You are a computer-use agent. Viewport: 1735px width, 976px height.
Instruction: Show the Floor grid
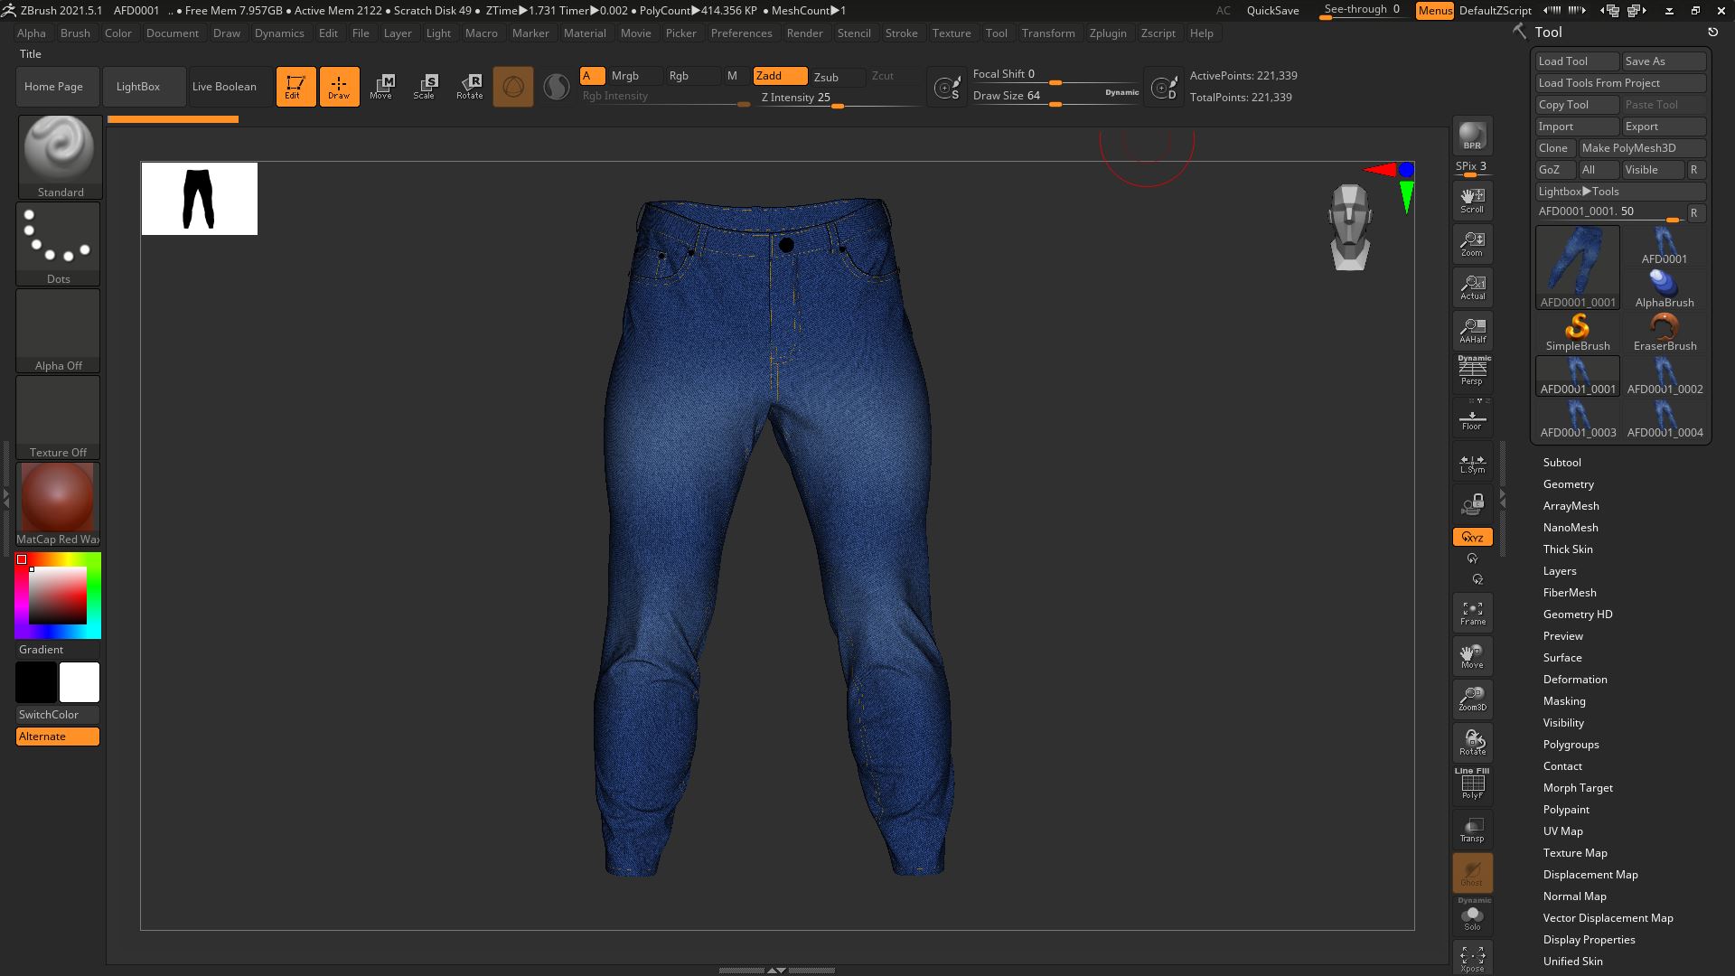click(x=1472, y=416)
